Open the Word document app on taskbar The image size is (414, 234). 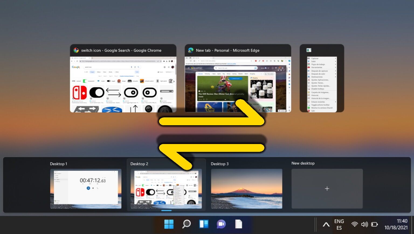[239, 224]
